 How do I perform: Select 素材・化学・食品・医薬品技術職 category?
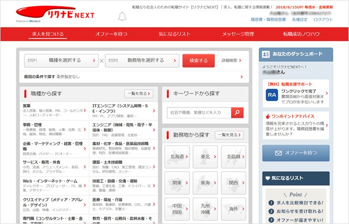pos(124,148)
